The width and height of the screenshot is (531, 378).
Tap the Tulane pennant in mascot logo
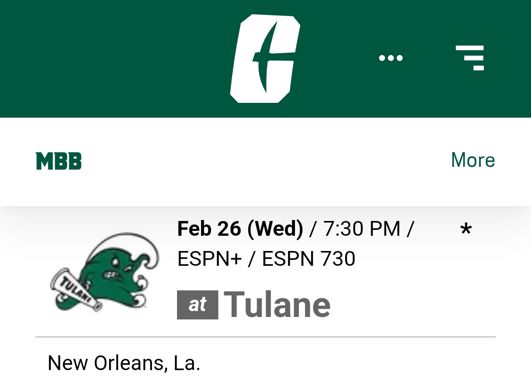click(x=76, y=290)
